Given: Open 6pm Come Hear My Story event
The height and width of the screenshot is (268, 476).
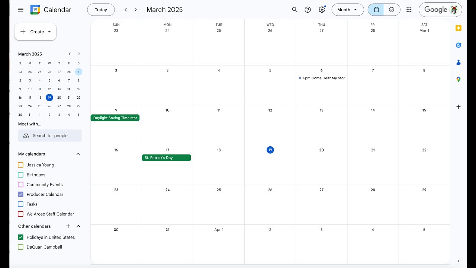Looking at the screenshot, I should tap(322, 78).
